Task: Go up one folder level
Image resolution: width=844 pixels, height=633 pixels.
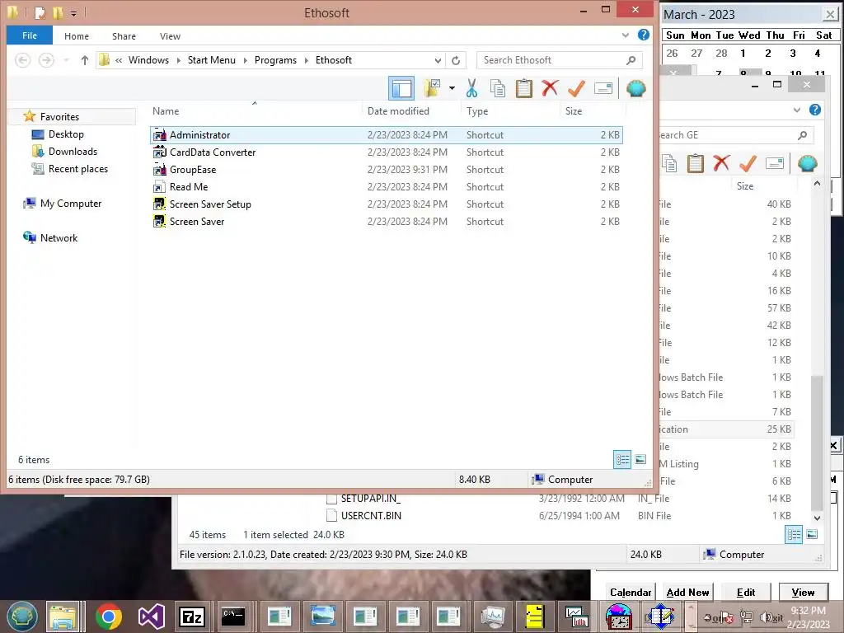Action: pos(85,59)
